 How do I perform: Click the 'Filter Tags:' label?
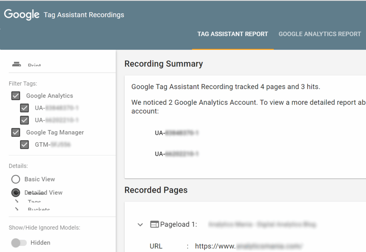point(23,84)
